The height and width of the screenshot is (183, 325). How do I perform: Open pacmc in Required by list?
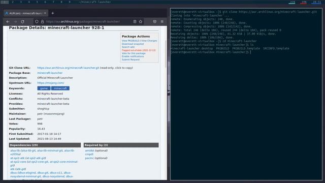pos(89,158)
